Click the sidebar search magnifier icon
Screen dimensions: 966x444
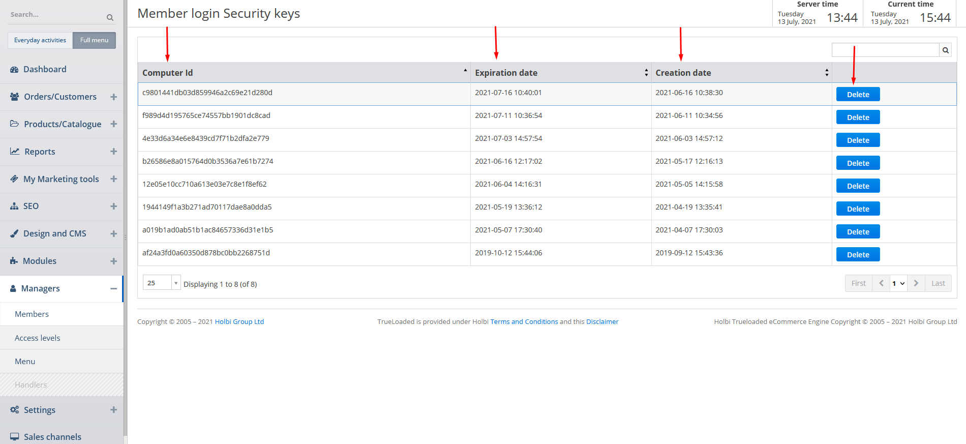point(110,18)
